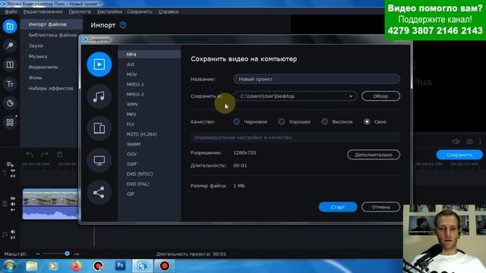Select the save audio music note icon
486x273 pixels.
coord(99,96)
